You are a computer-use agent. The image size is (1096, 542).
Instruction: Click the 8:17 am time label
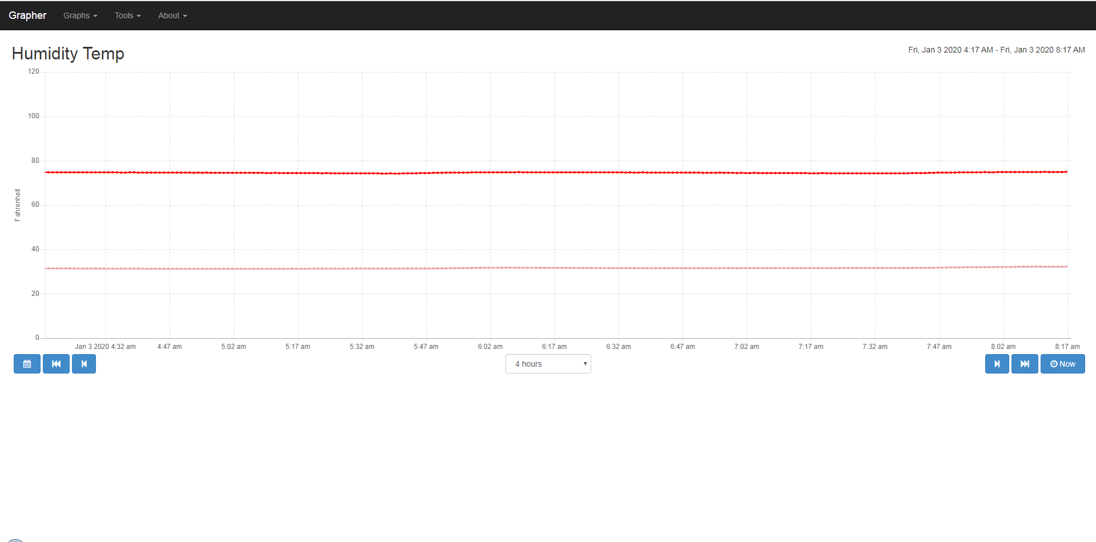point(1067,347)
